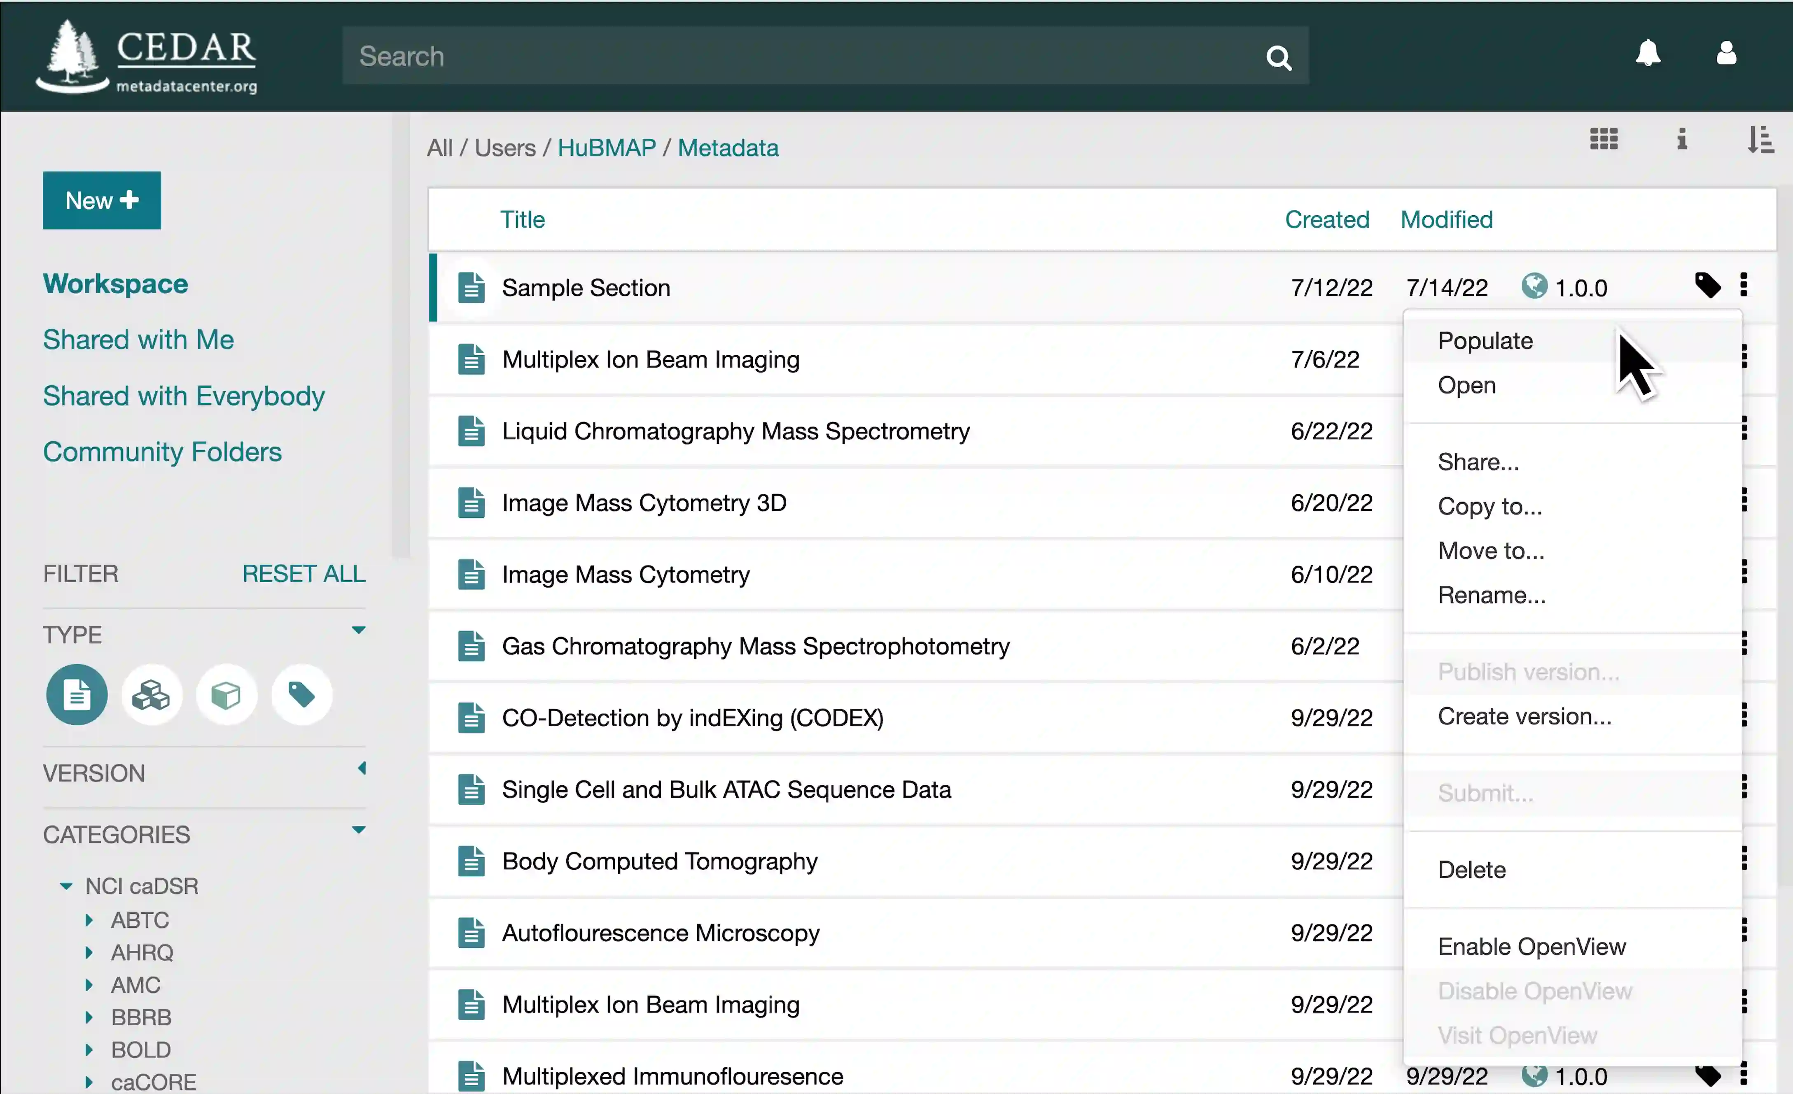This screenshot has height=1094, width=1793.
Task: Click into the Search field
Action: [x=801, y=57]
